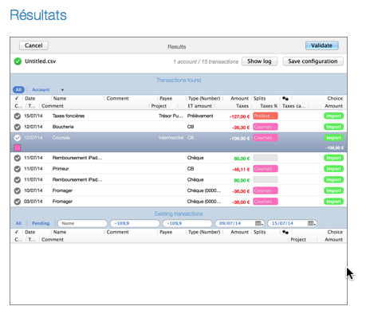Click the Validate button
The width and height of the screenshot is (366, 314).
(321, 45)
